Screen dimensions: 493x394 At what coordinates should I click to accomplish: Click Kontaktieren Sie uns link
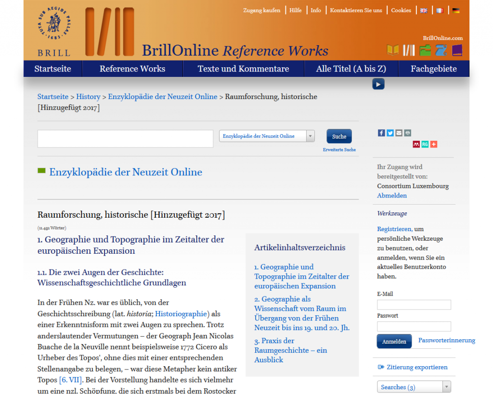click(x=356, y=11)
